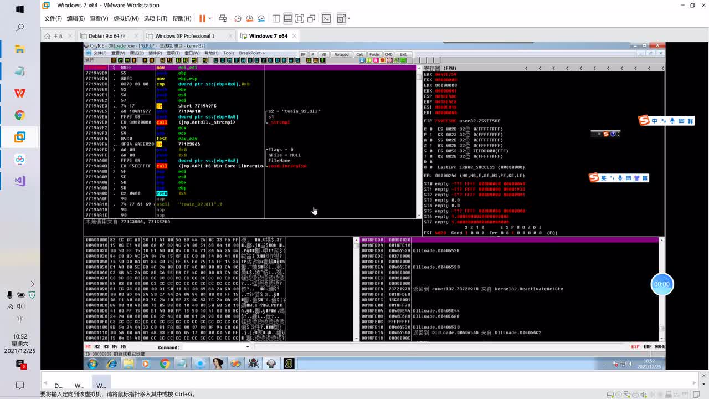
Task: Open VMware 帮助(H) menu
Action: point(182,18)
